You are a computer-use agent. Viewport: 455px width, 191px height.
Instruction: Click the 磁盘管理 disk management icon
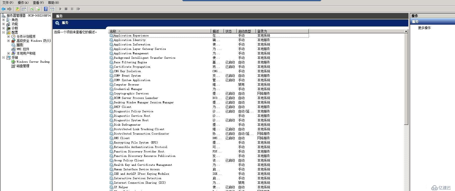(x=13, y=66)
